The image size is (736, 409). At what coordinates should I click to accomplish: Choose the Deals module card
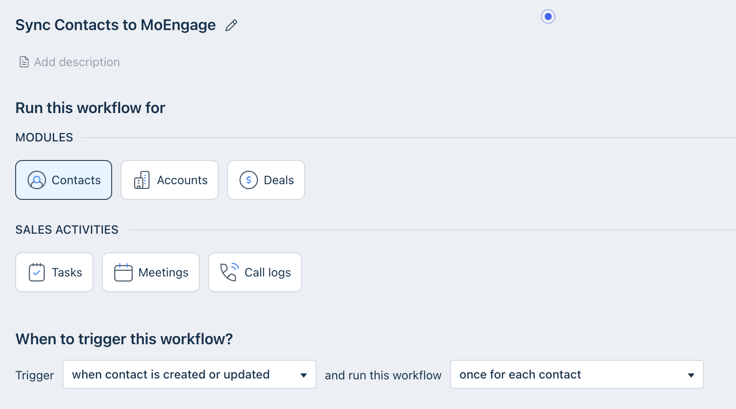click(x=266, y=180)
